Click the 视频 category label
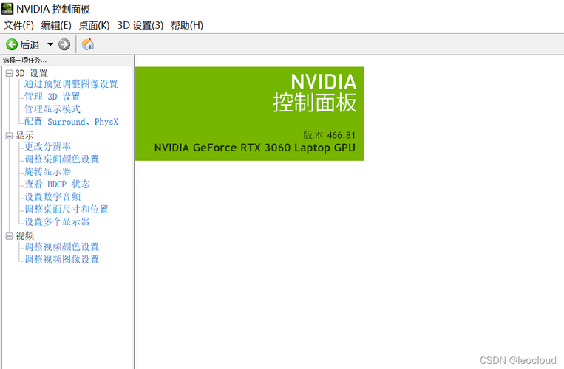 tap(24, 236)
